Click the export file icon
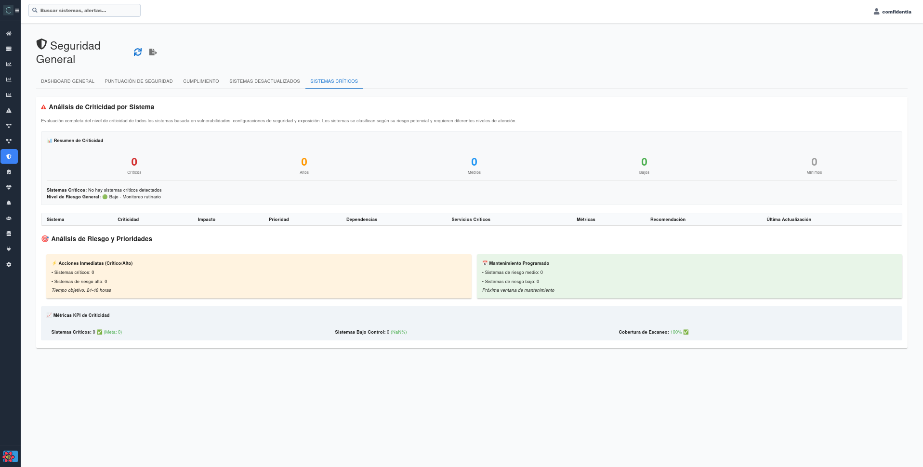Image resolution: width=923 pixels, height=467 pixels. (153, 52)
